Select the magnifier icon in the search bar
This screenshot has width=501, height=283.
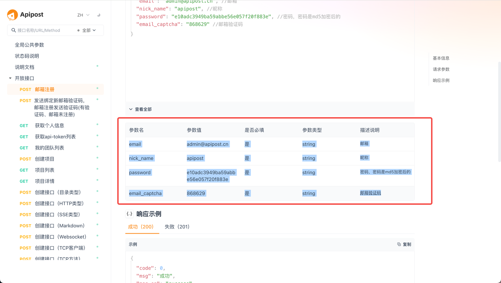pos(13,30)
